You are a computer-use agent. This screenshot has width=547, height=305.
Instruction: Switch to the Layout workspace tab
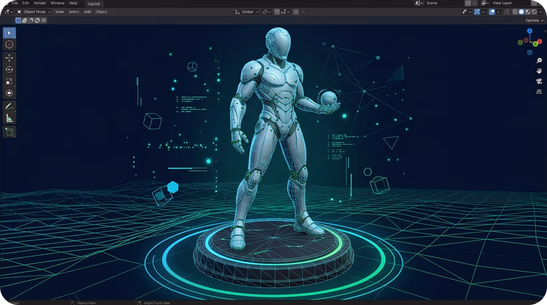(x=94, y=4)
